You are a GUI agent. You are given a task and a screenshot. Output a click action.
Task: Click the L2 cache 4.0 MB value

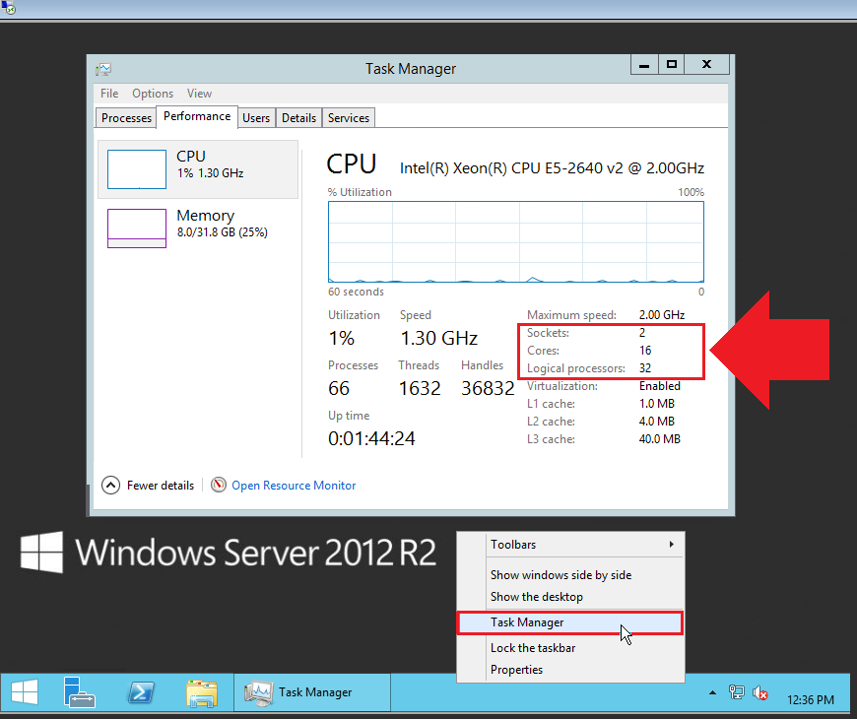click(657, 422)
